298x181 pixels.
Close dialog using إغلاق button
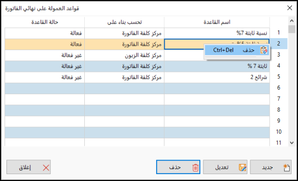tap(28, 167)
